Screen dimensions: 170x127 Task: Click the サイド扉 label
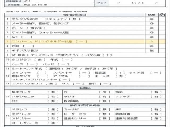point(137,73)
